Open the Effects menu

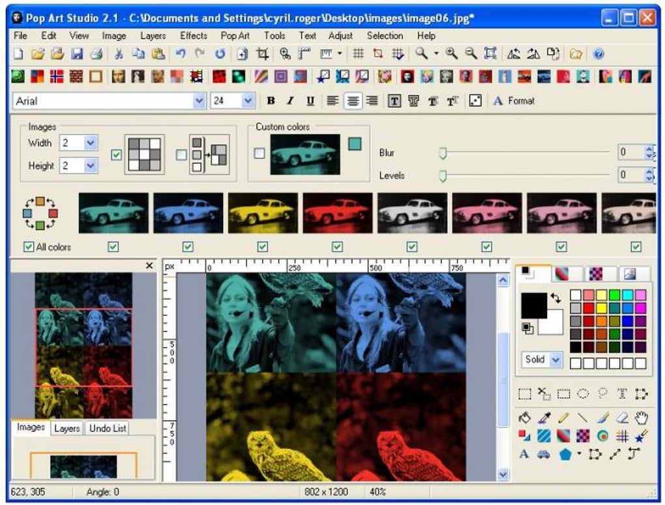194,36
